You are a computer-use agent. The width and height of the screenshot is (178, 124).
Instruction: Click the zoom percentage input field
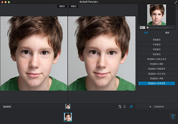coord(142,27)
